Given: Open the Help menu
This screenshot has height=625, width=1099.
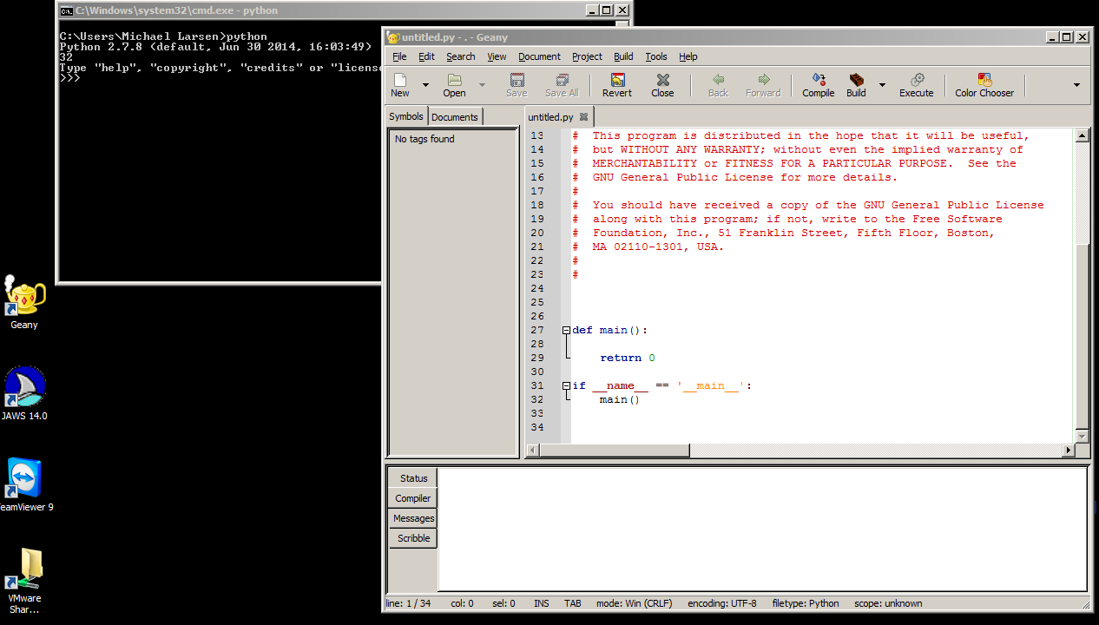Looking at the screenshot, I should tap(688, 56).
